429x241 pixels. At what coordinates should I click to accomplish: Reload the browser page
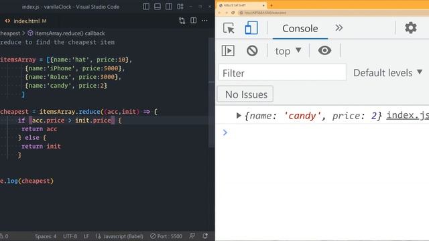233,13
